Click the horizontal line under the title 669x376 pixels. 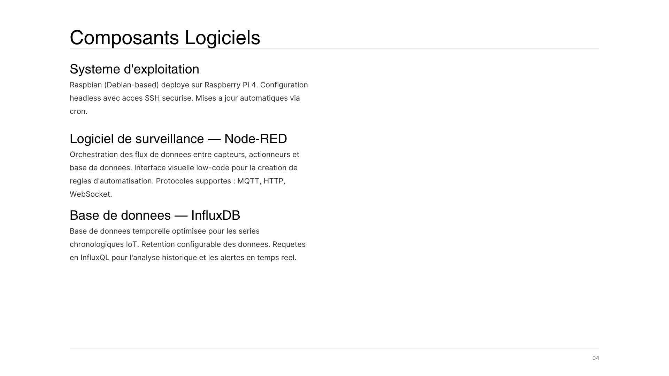334,49
